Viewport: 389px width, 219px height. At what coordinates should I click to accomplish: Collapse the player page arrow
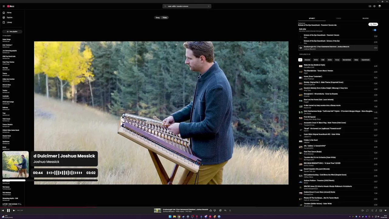pyautogui.click(x=386, y=210)
